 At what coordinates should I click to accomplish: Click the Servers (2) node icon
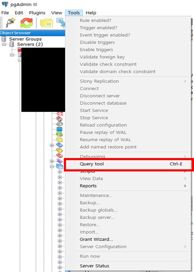click(12, 44)
